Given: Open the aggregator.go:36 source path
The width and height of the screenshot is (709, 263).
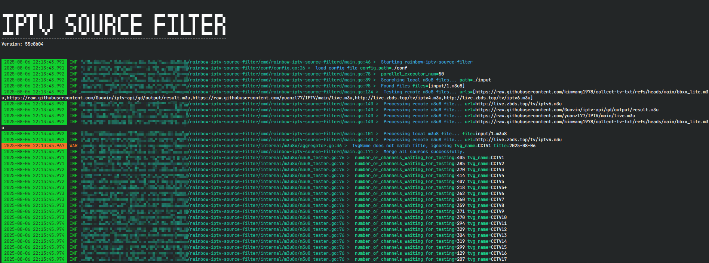Looking at the screenshot, I should (265, 146).
